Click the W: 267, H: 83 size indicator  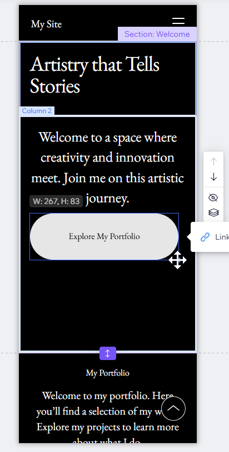tap(56, 201)
